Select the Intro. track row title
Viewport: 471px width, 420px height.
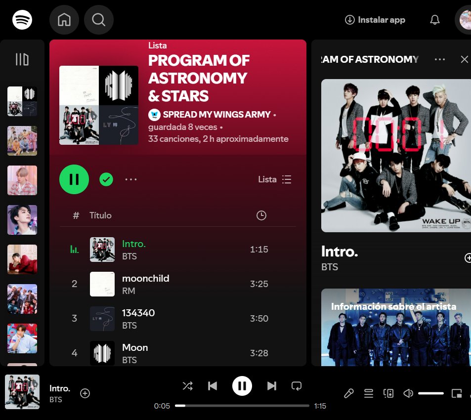pos(133,244)
